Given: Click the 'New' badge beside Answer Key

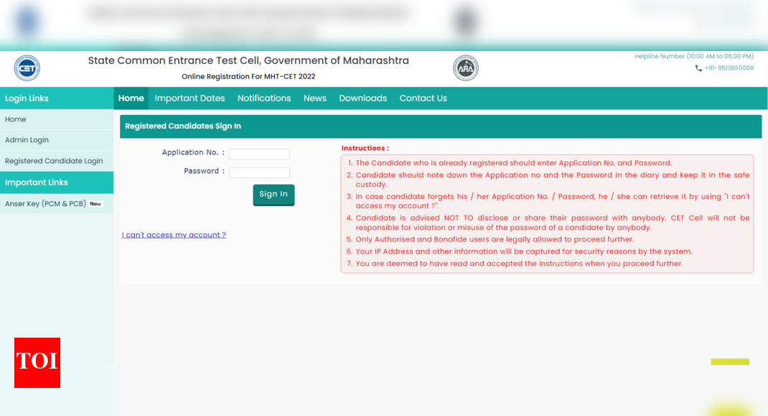Looking at the screenshot, I should (94, 203).
